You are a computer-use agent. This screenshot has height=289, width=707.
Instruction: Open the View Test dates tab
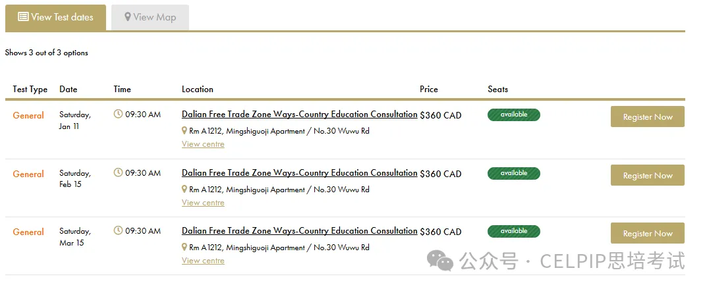point(55,18)
